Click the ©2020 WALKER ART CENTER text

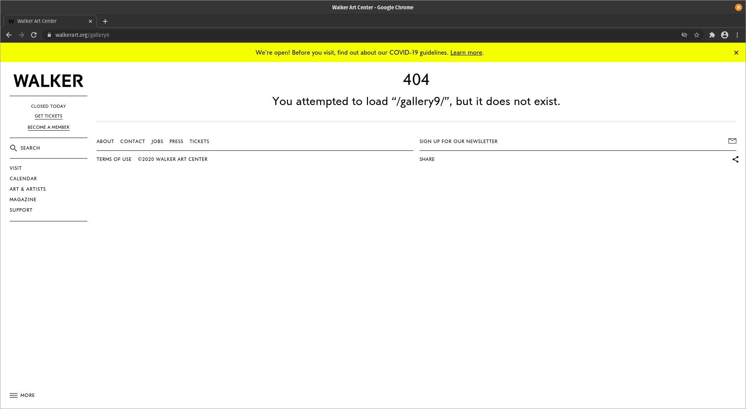[173, 159]
